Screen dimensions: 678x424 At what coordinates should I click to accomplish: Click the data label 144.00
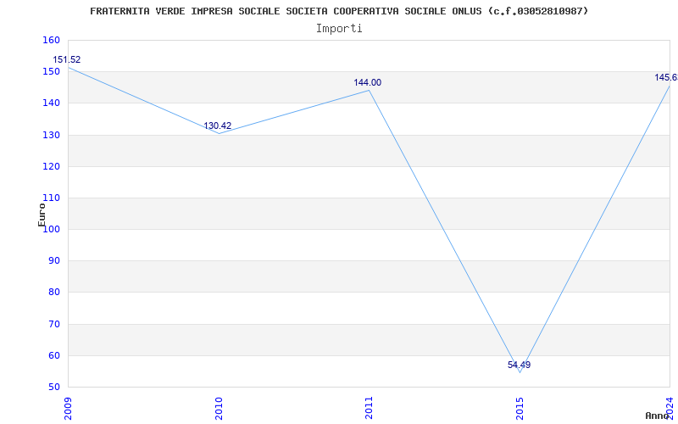tap(368, 82)
